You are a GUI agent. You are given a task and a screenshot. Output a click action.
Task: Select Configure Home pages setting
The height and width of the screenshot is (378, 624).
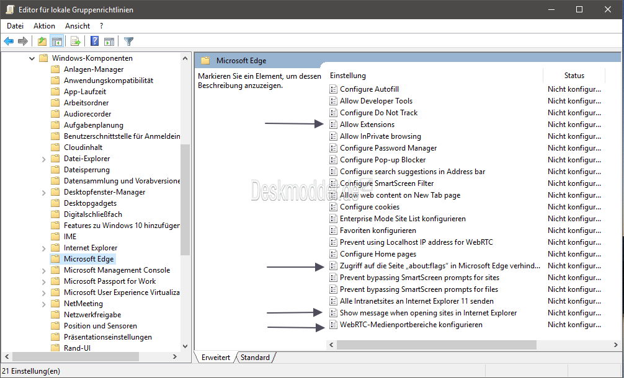(x=378, y=254)
